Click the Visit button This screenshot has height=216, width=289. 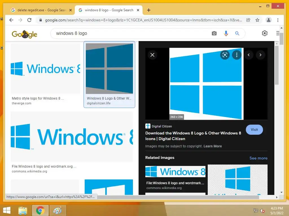(x=254, y=130)
